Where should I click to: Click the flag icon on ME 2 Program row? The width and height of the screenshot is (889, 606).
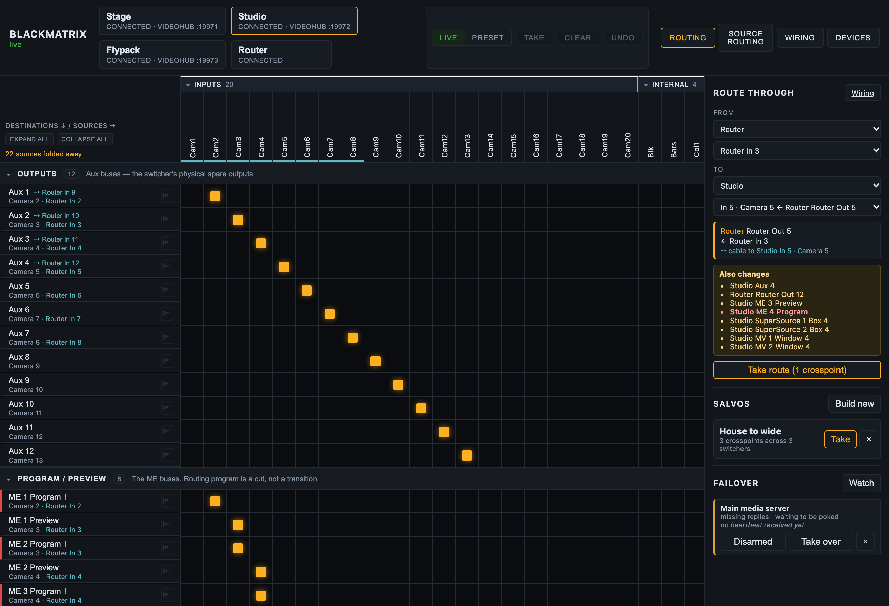click(x=167, y=548)
